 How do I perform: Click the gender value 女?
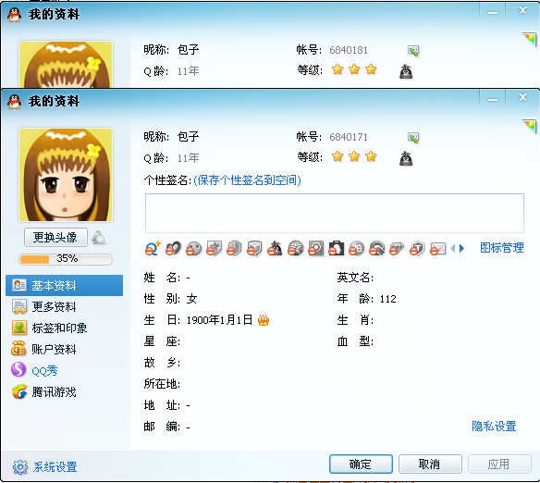coord(191,299)
